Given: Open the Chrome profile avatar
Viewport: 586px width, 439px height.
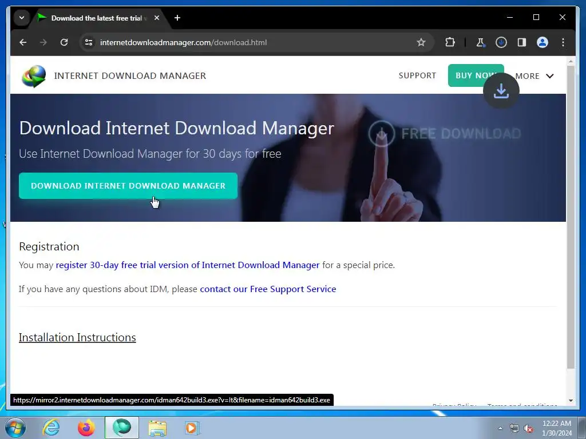Looking at the screenshot, I should click(543, 42).
